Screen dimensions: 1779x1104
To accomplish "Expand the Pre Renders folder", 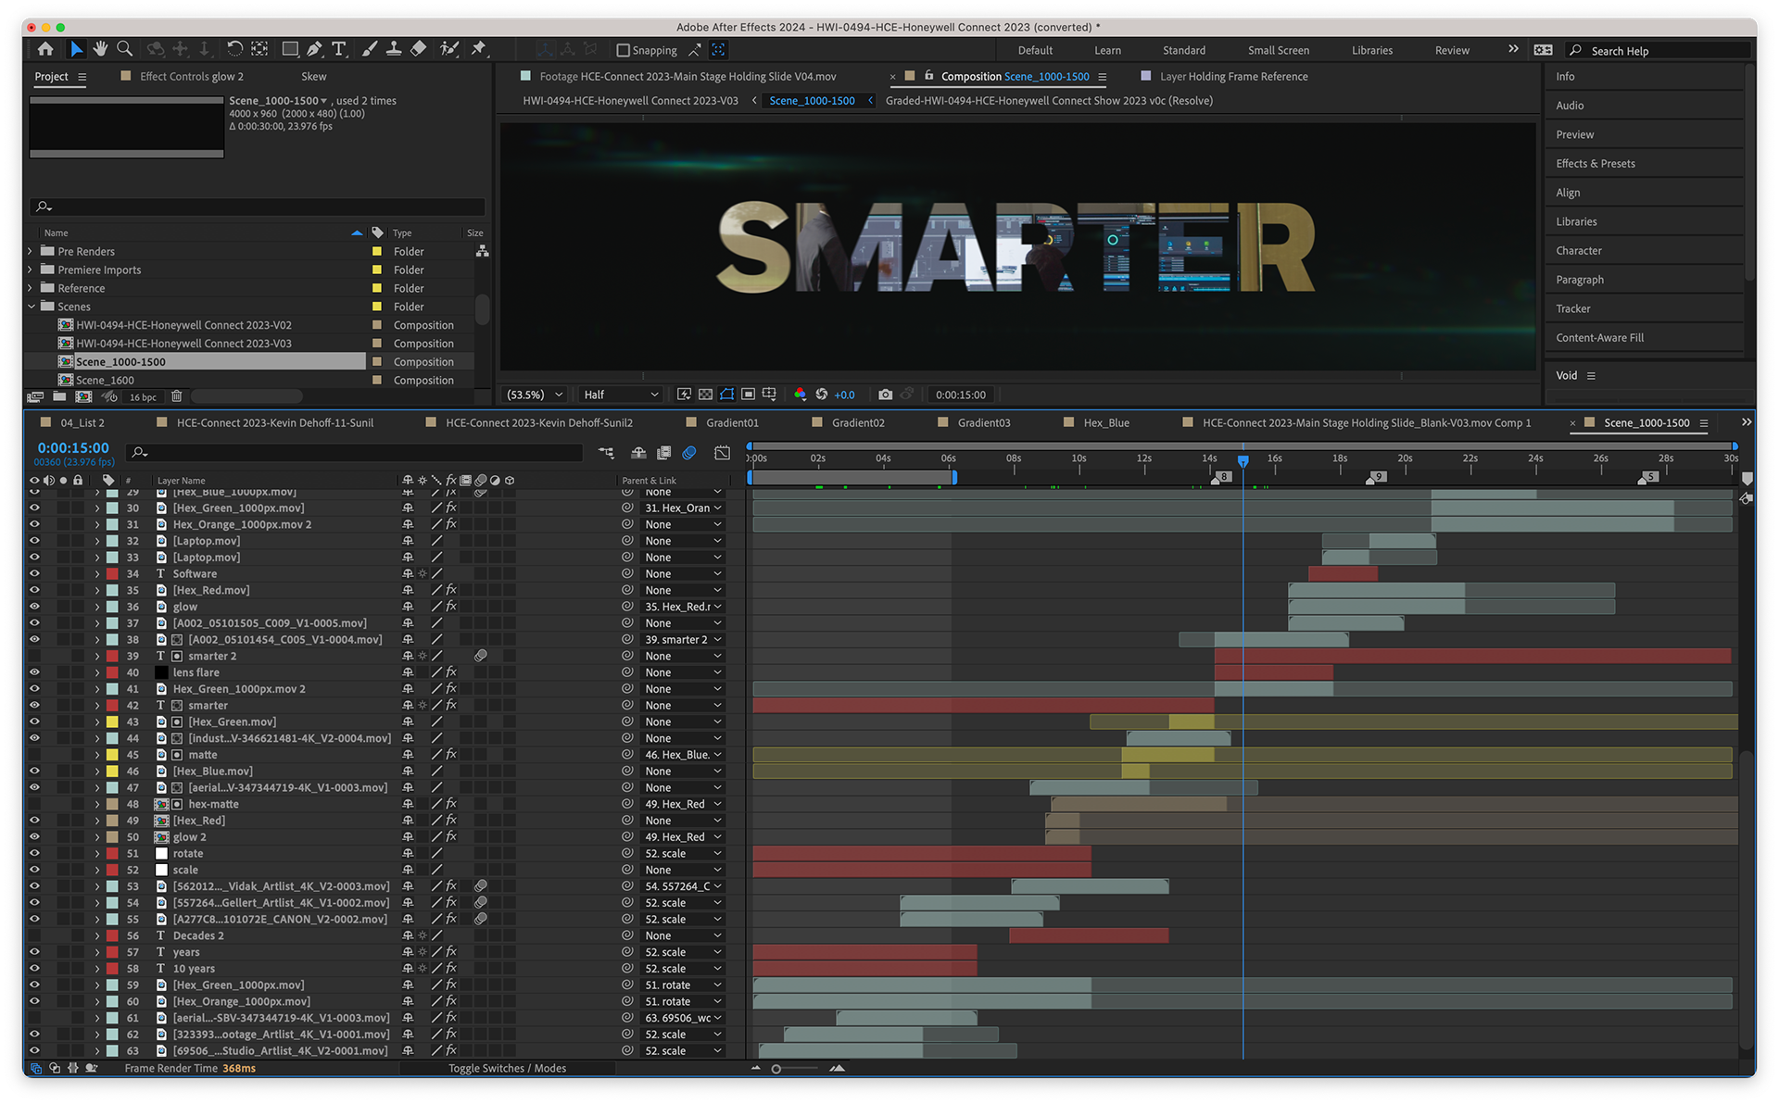I will 30,251.
